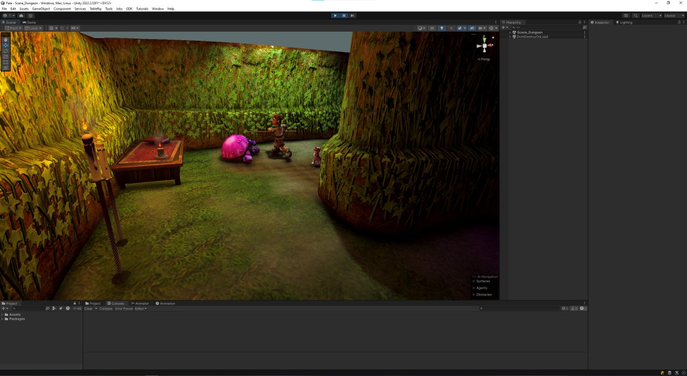Open scene camera settings dropdown
Screen dimensions: 687x376
click(481, 28)
